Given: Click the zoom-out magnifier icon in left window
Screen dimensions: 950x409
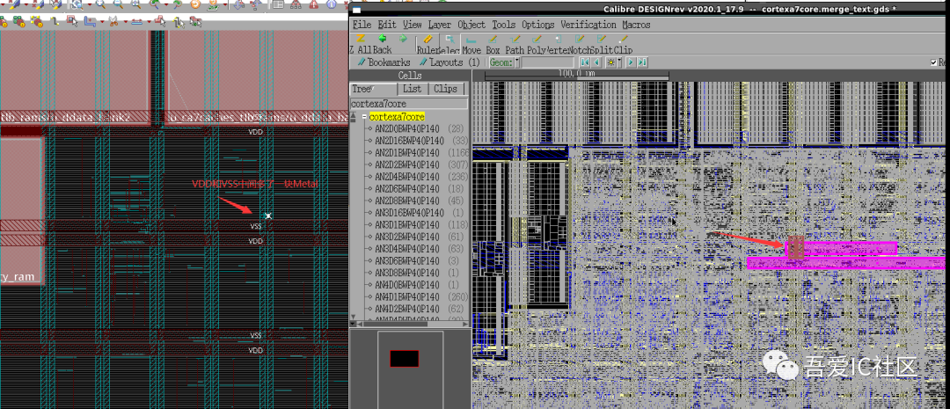Looking at the screenshot, I should click(118, 4).
